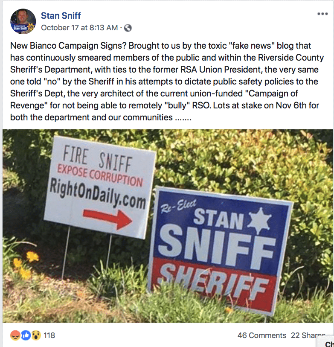The width and height of the screenshot is (334, 347).
Task: Click the angry reaction emoji icon
Action: pos(15,335)
